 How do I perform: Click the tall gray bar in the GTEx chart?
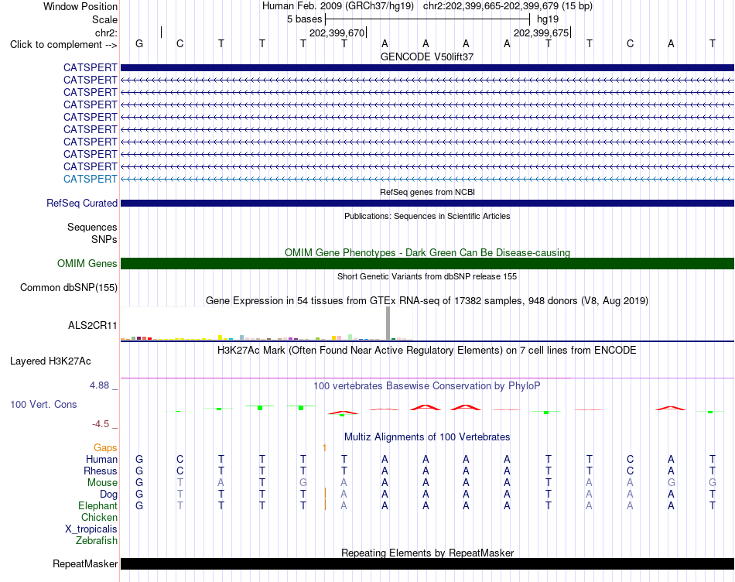388,324
